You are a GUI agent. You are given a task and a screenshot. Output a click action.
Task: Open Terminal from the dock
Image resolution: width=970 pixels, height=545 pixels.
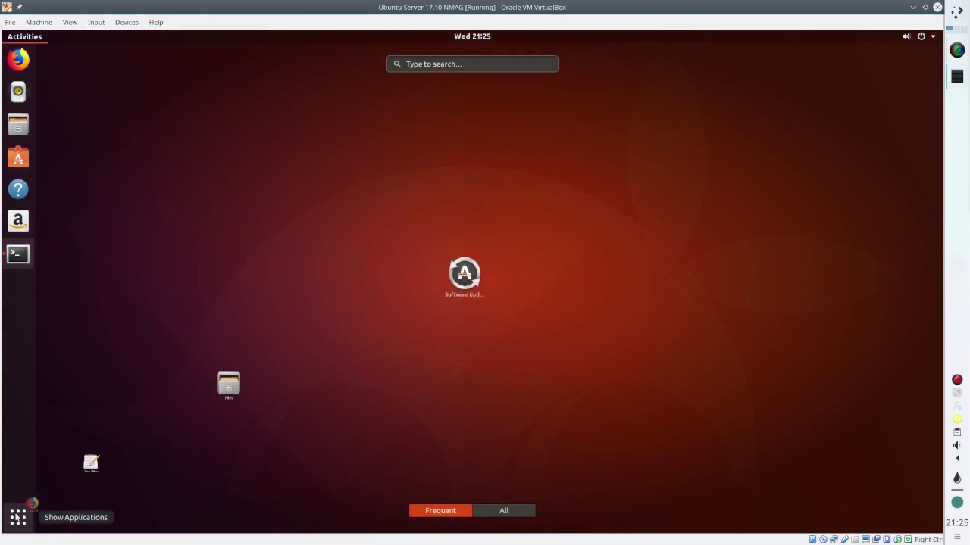coord(18,254)
